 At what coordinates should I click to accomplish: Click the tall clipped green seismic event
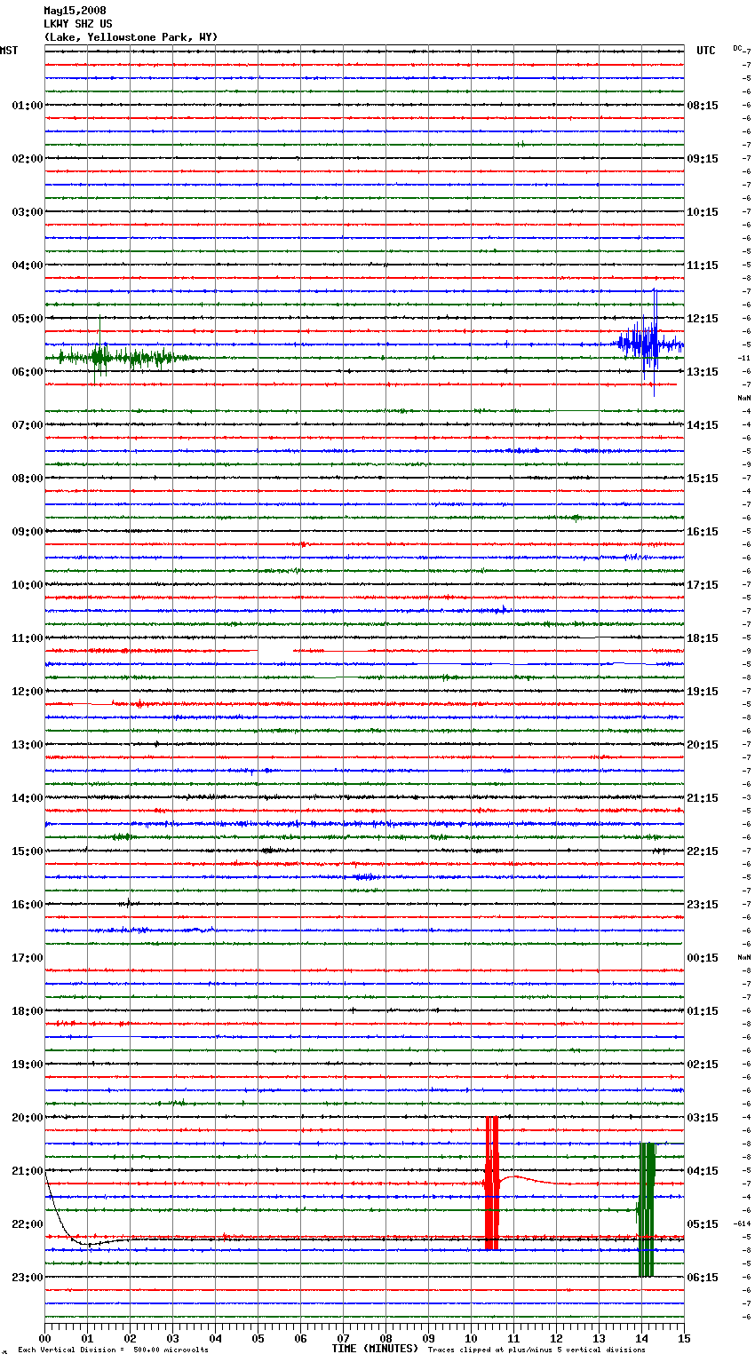click(646, 1210)
